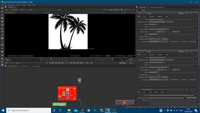
Task: Switch to Dope Sheet tab
Action: point(36,66)
